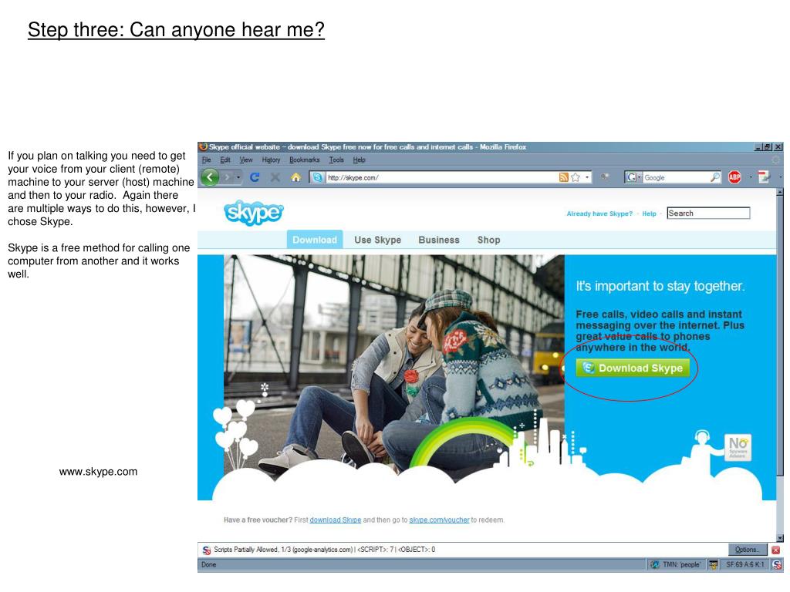The width and height of the screenshot is (790, 592).
Task: Select the Download tab on Skype site
Action: point(315,240)
